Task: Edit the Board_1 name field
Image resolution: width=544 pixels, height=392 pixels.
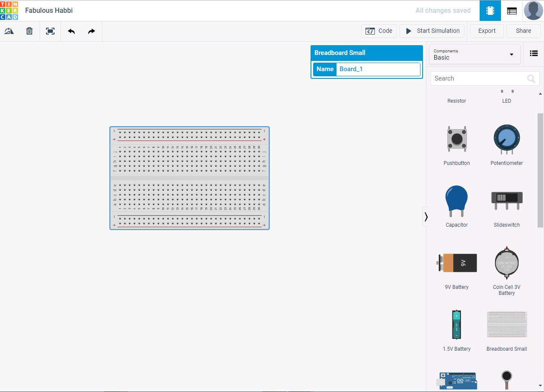Action: [377, 69]
